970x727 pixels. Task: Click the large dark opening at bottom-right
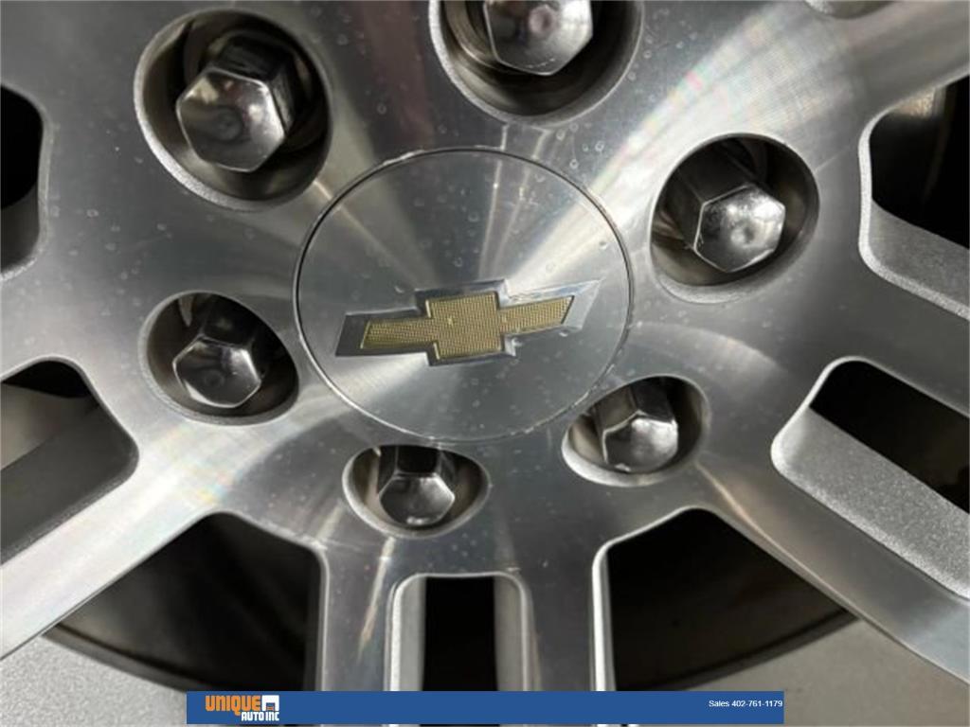coord(720,587)
